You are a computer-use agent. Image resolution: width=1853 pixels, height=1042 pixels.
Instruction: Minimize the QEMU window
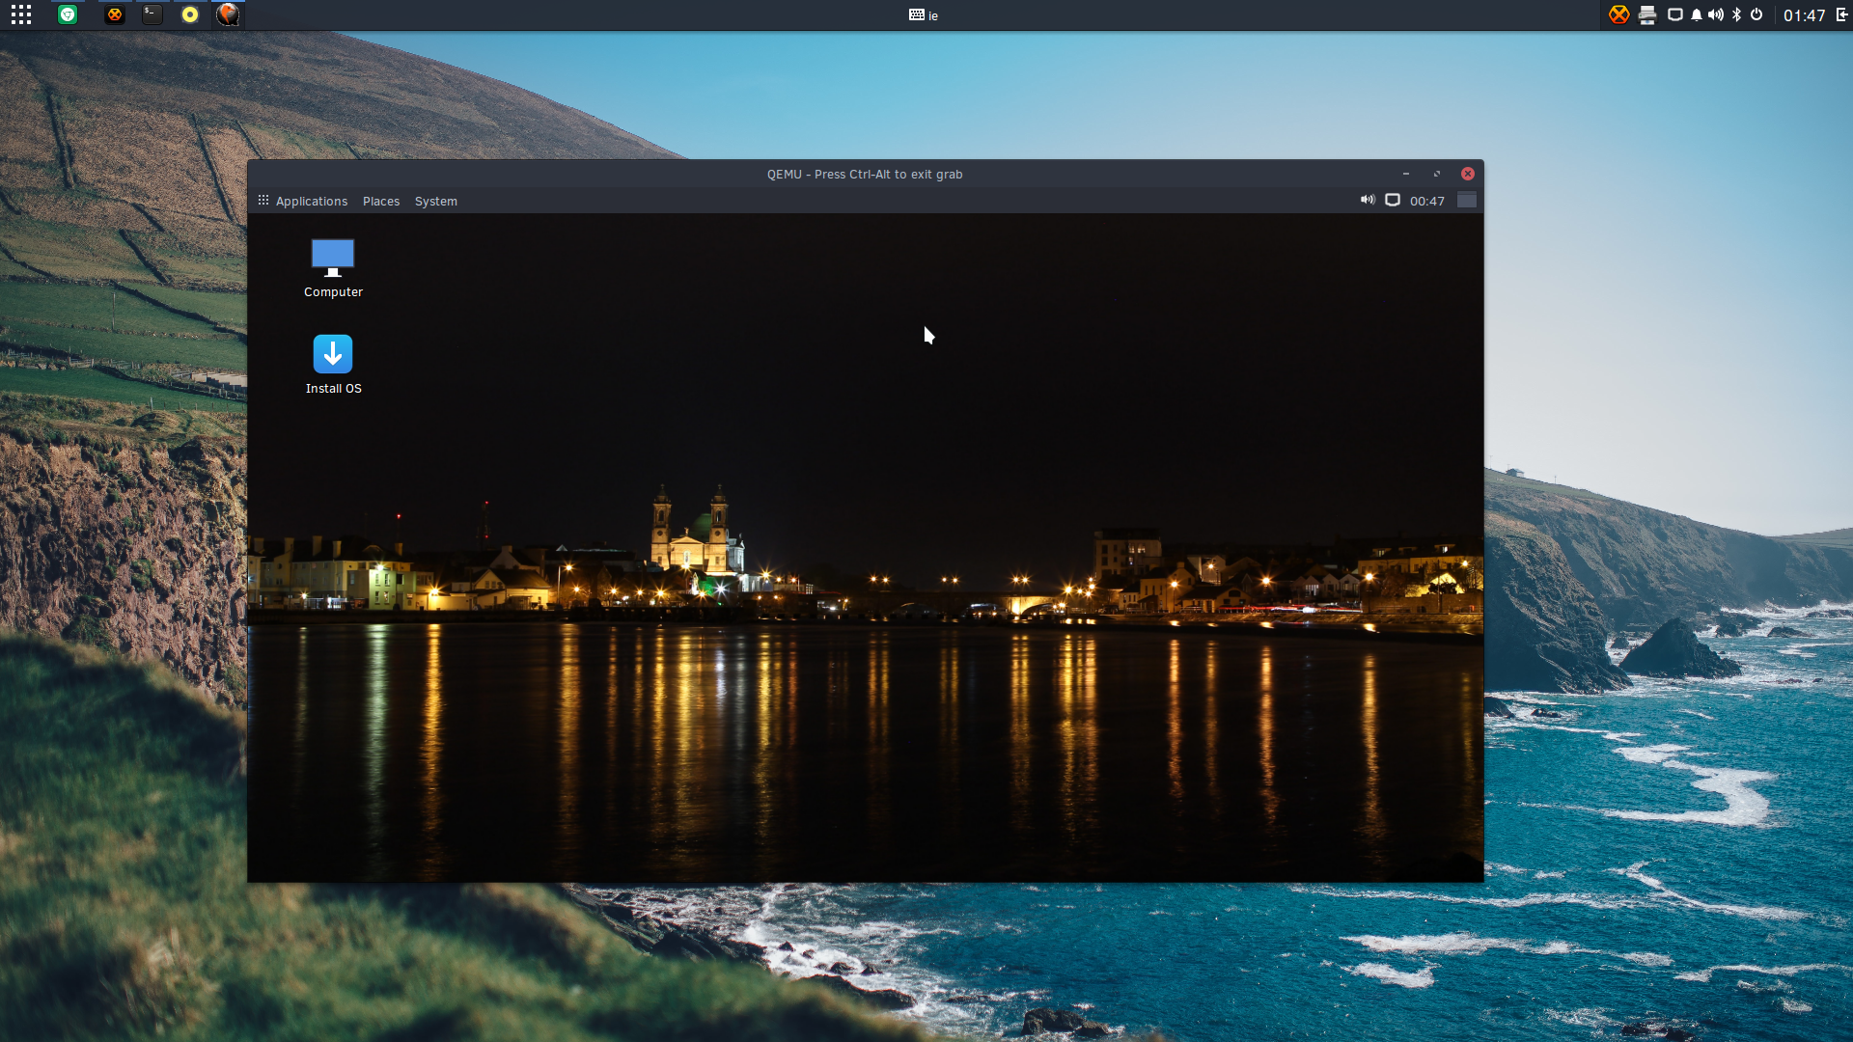tap(1406, 174)
